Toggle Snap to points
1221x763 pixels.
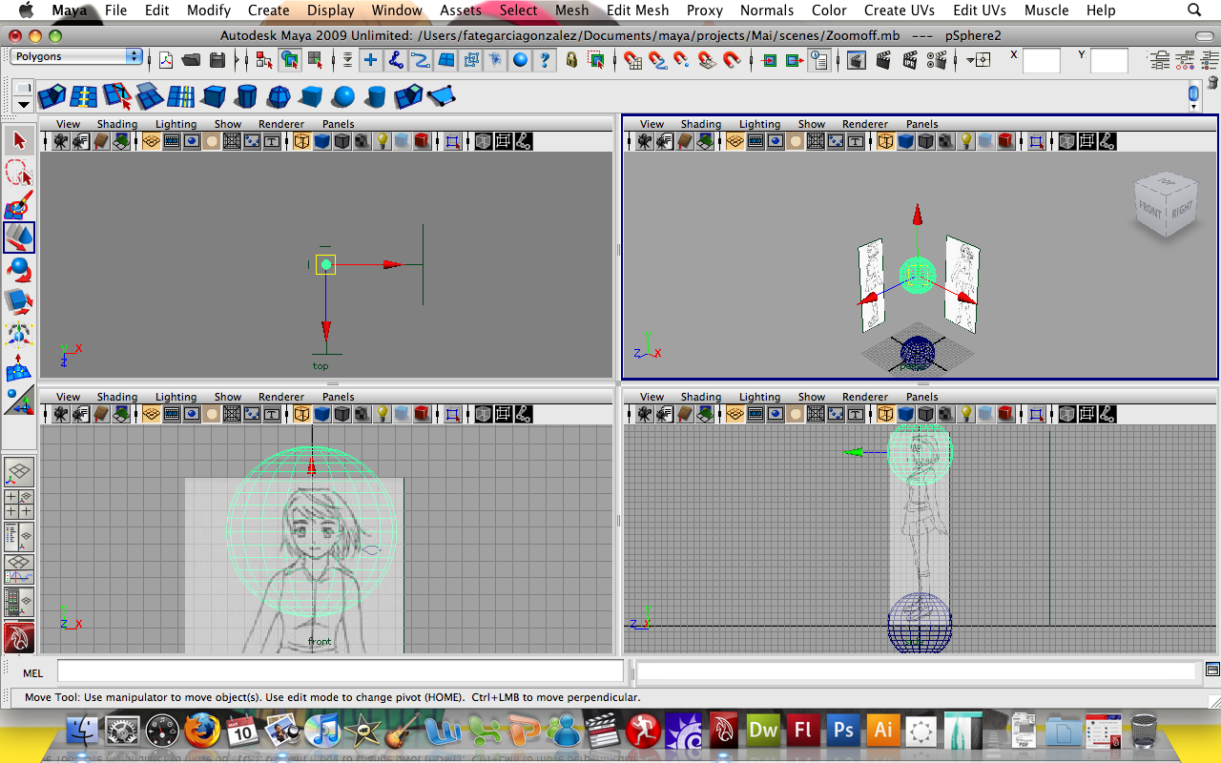tap(682, 60)
